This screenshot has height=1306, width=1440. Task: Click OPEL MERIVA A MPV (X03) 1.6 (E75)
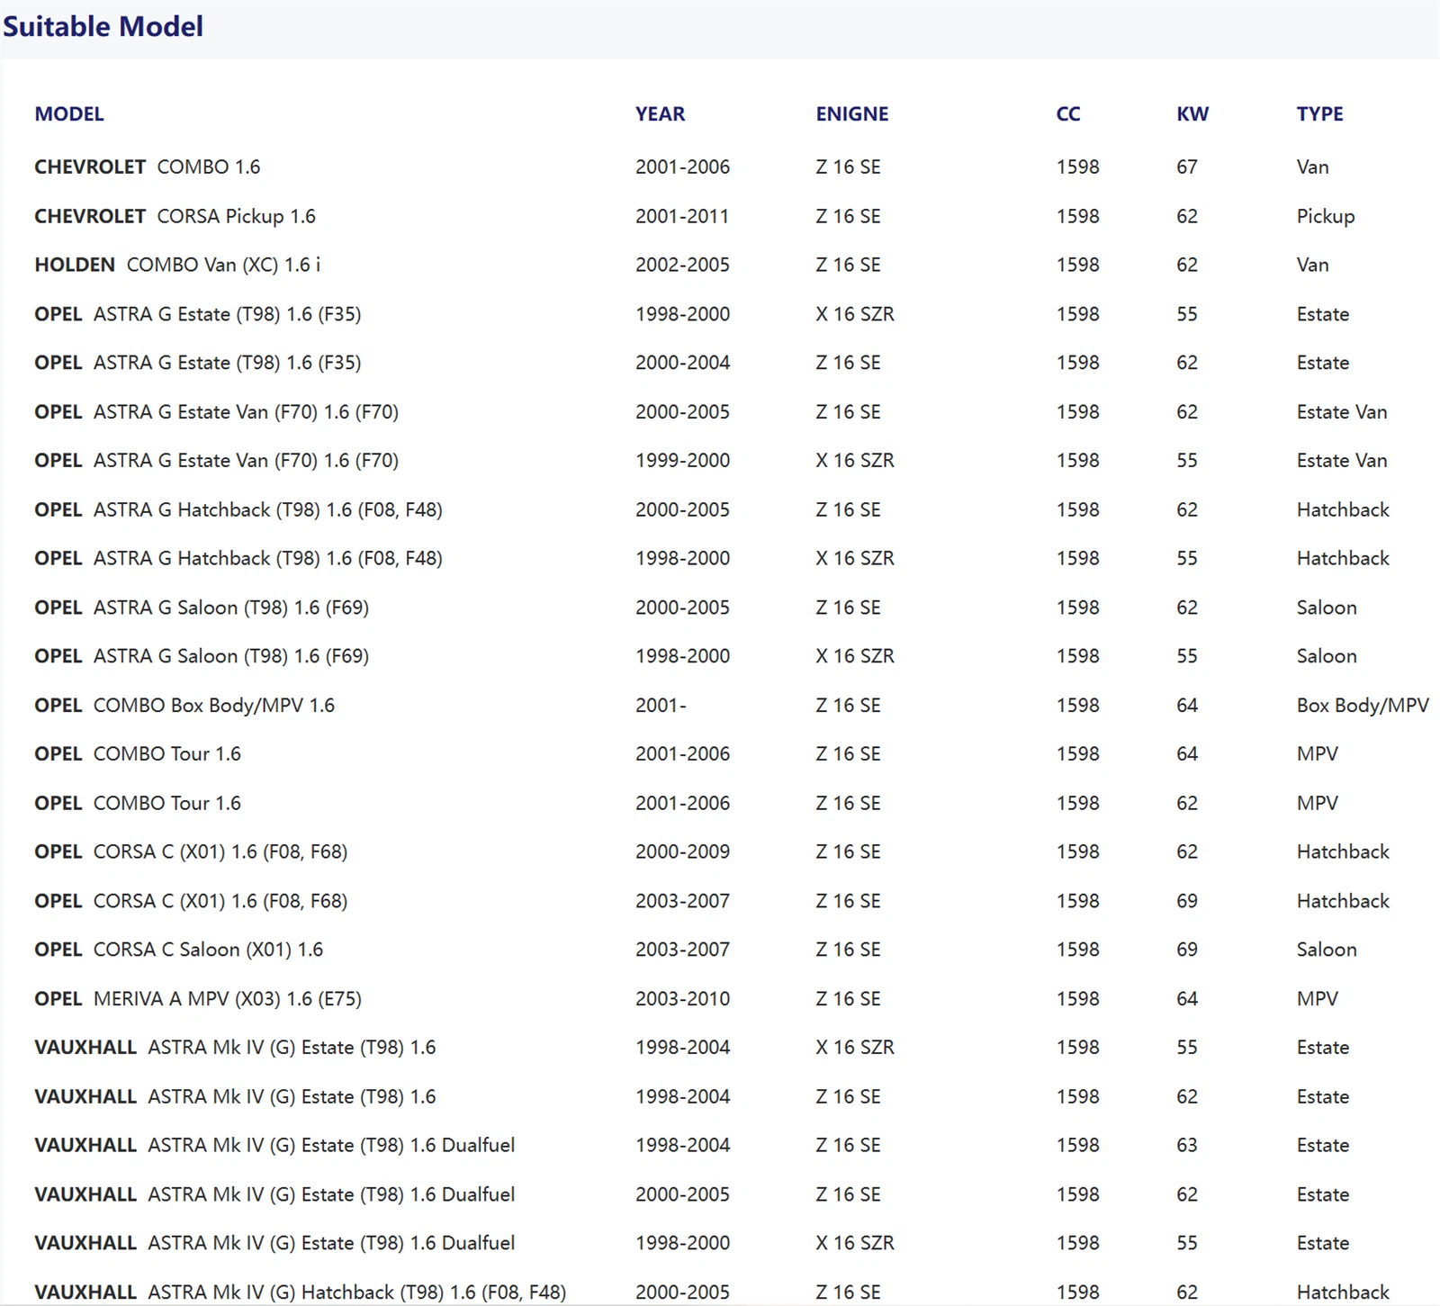(198, 999)
